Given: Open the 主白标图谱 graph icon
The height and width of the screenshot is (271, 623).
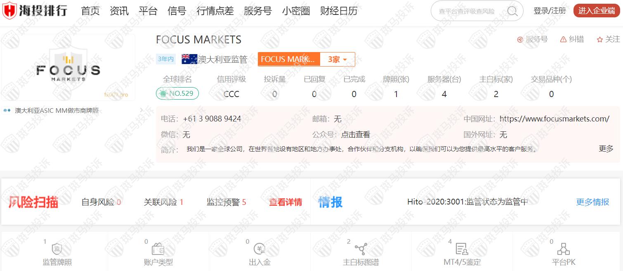Looking at the screenshot, I should click(x=361, y=249).
